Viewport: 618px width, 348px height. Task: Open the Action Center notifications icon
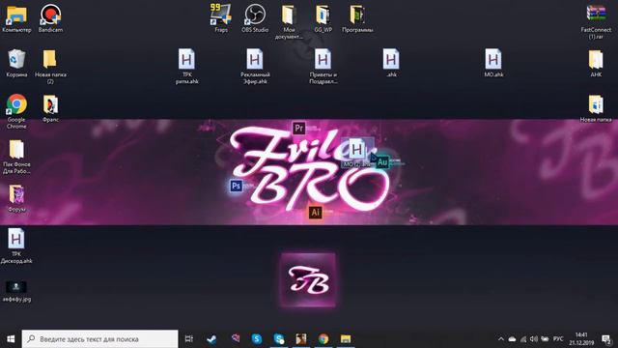pos(606,339)
